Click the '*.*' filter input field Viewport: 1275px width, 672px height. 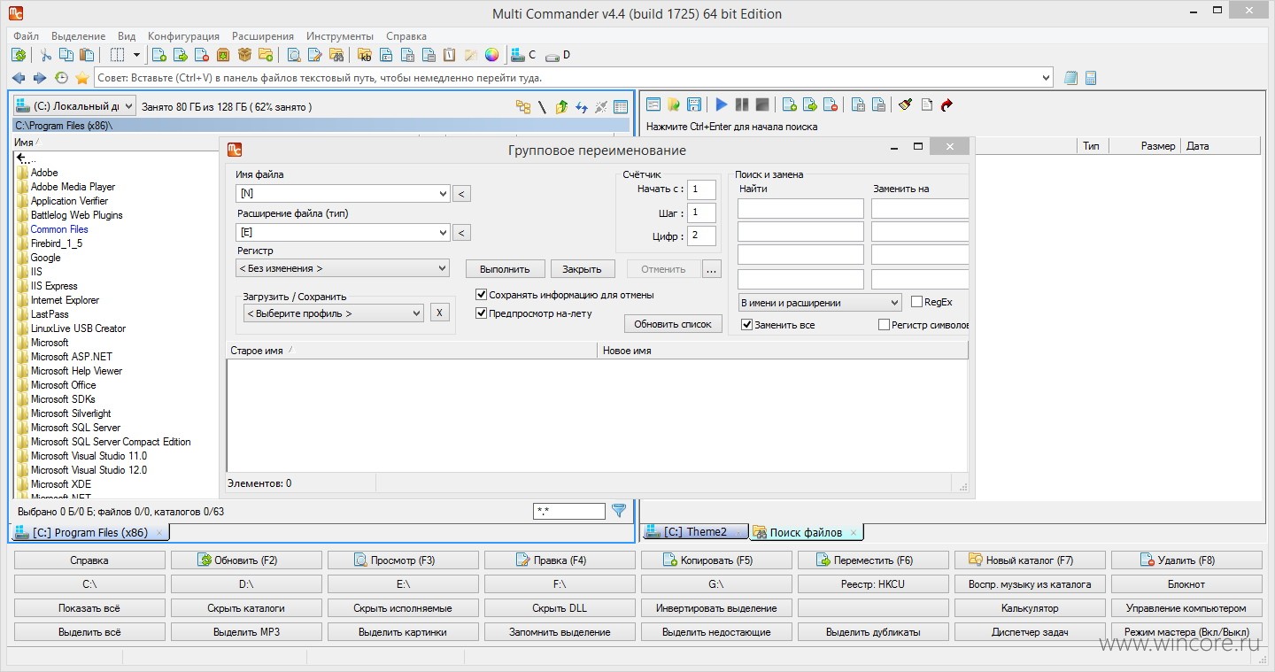569,511
